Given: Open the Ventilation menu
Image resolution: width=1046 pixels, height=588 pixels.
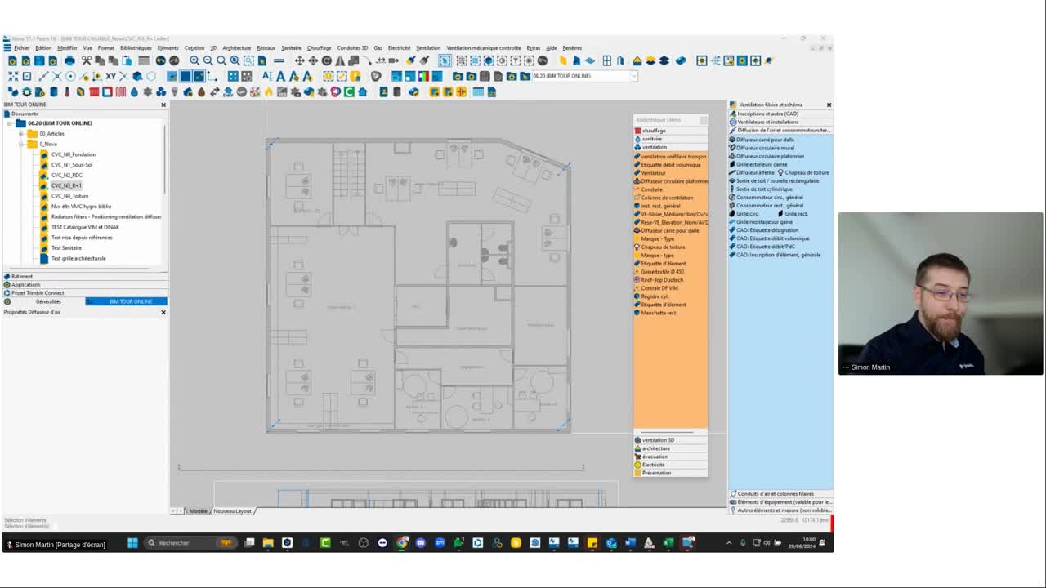Looking at the screenshot, I should (427, 47).
